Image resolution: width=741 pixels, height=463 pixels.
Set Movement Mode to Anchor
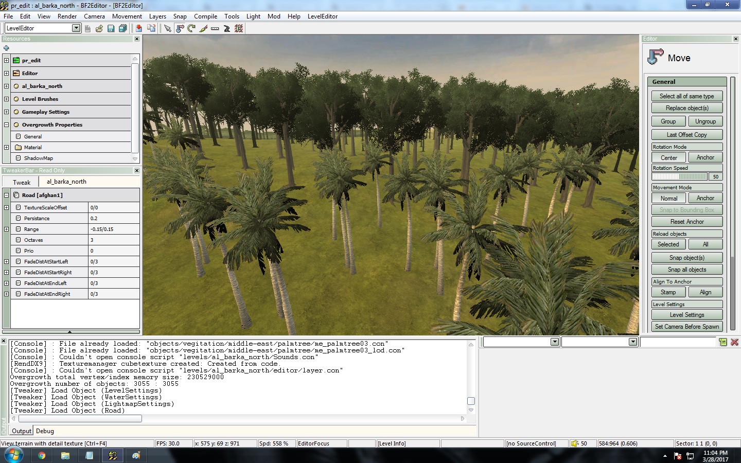(x=705, y=199)
